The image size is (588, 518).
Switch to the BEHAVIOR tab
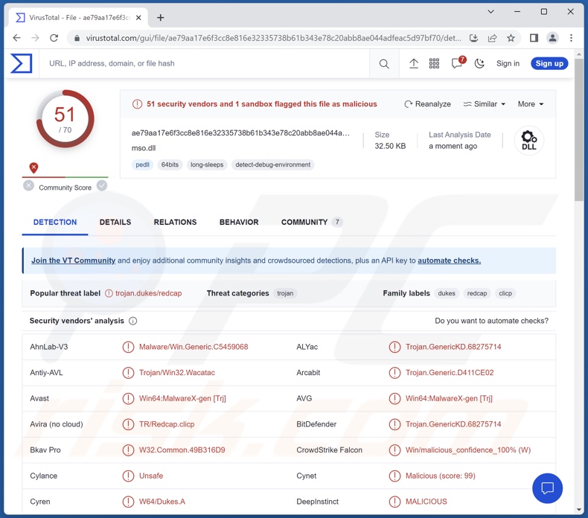click(239, 222)
